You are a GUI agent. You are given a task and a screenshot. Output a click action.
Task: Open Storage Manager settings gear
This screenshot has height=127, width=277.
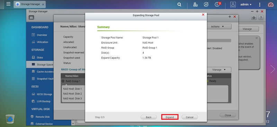(254, 18)
